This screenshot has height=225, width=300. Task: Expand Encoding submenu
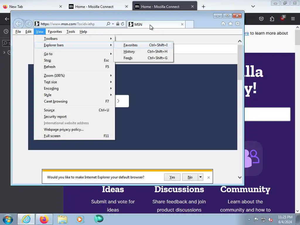click(x=75, y=88)
